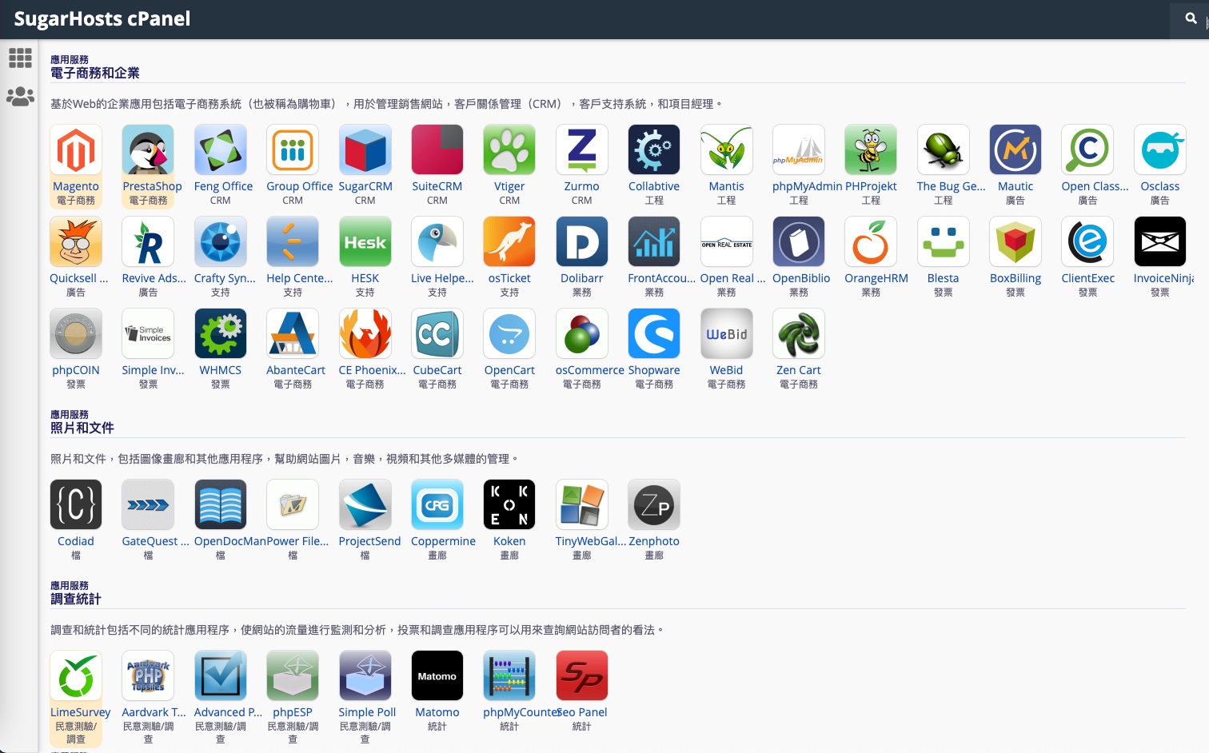1209x753 pixels.
Task: Open the WHMCS gear icon
Action: 221,333
